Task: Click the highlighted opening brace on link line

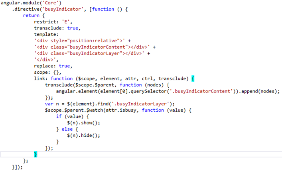Action: (x=193, y=79)
